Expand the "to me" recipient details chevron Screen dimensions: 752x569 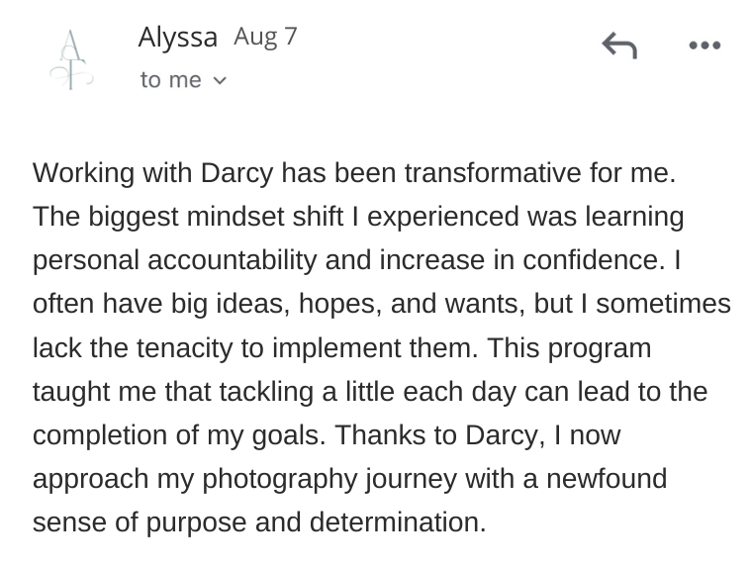coord(220,80)
